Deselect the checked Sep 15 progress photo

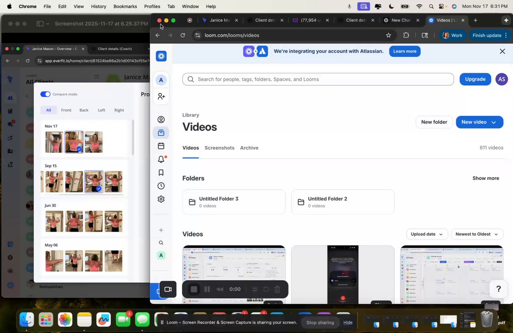click(x=94, y=182)
